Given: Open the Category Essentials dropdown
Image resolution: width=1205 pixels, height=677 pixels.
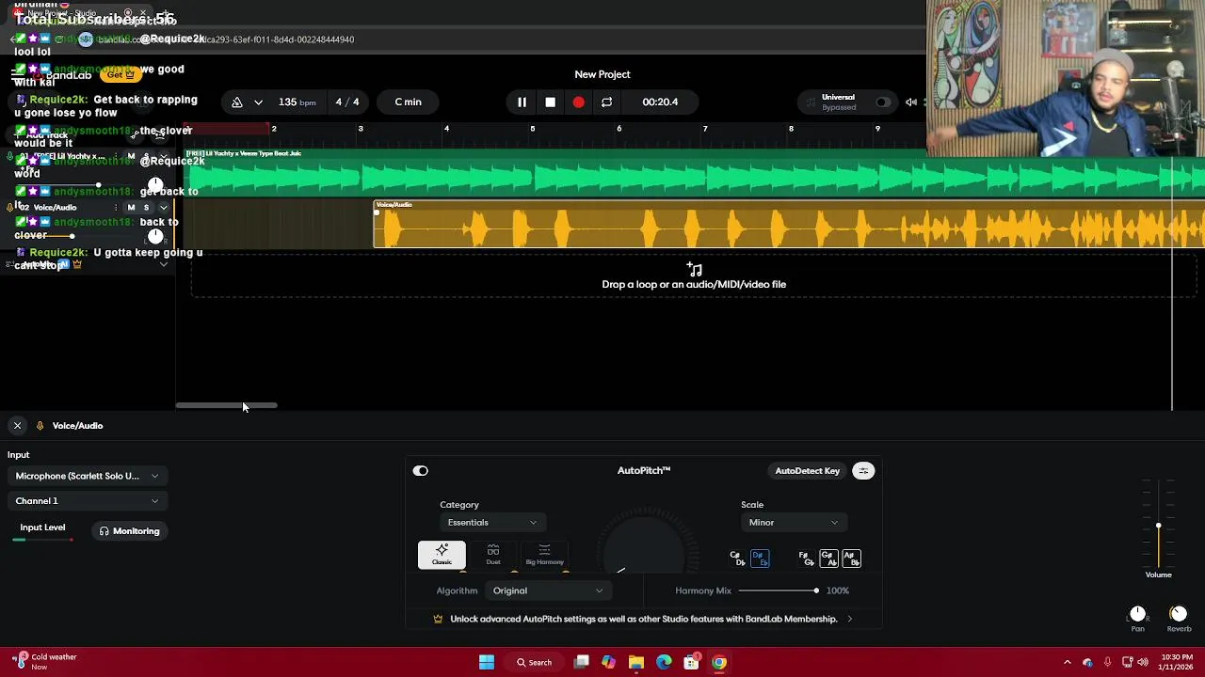Looking at the screenshot, I should pyautogui.click(x=491, y=523).
